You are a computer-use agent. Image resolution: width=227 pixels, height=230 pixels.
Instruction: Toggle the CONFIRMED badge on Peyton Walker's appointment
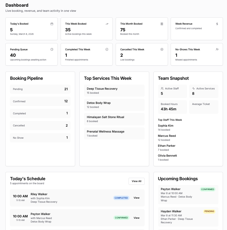(121, 218)
